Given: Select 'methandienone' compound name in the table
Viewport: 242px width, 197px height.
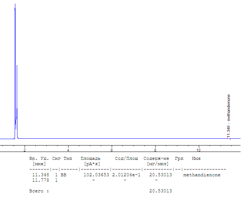Looking at the screenshot, I should [x=202, y=175].
